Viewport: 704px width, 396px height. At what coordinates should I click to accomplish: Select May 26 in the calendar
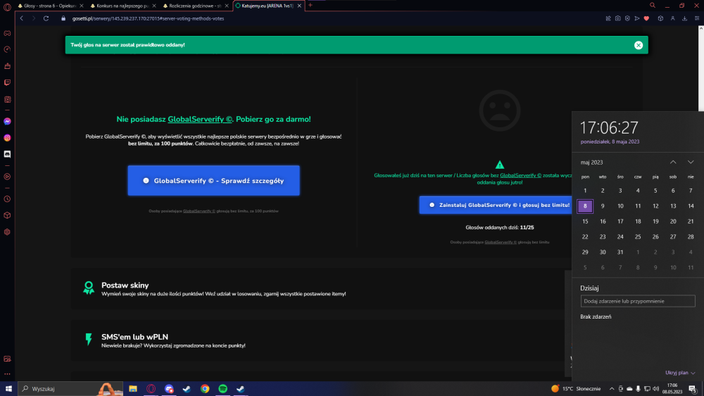tap(655, 237)
